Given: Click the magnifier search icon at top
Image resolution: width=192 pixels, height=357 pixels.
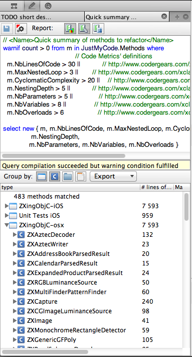Looking at the screenshot, I should coord(48,6).
